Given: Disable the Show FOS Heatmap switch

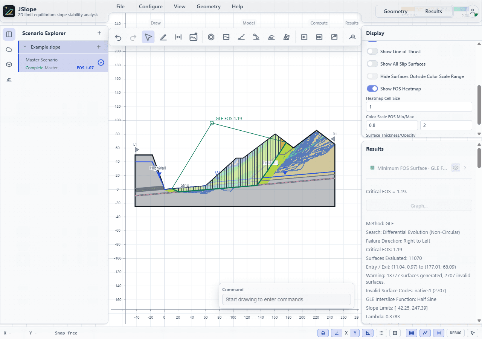Looking at the screenshot, I should pos(372,89).
